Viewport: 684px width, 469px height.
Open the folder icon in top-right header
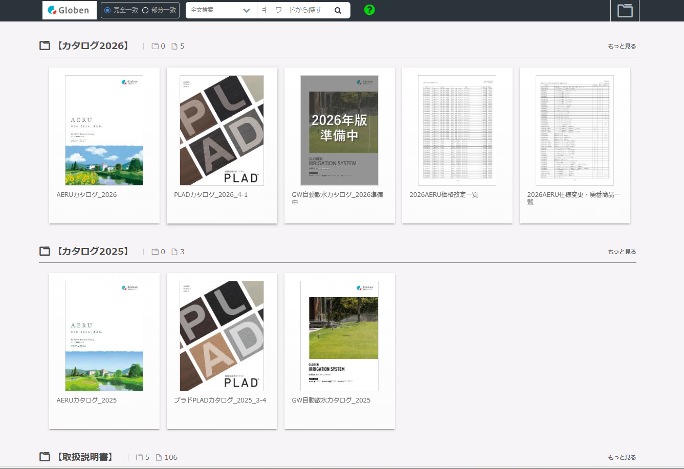[x=625, y=10]
